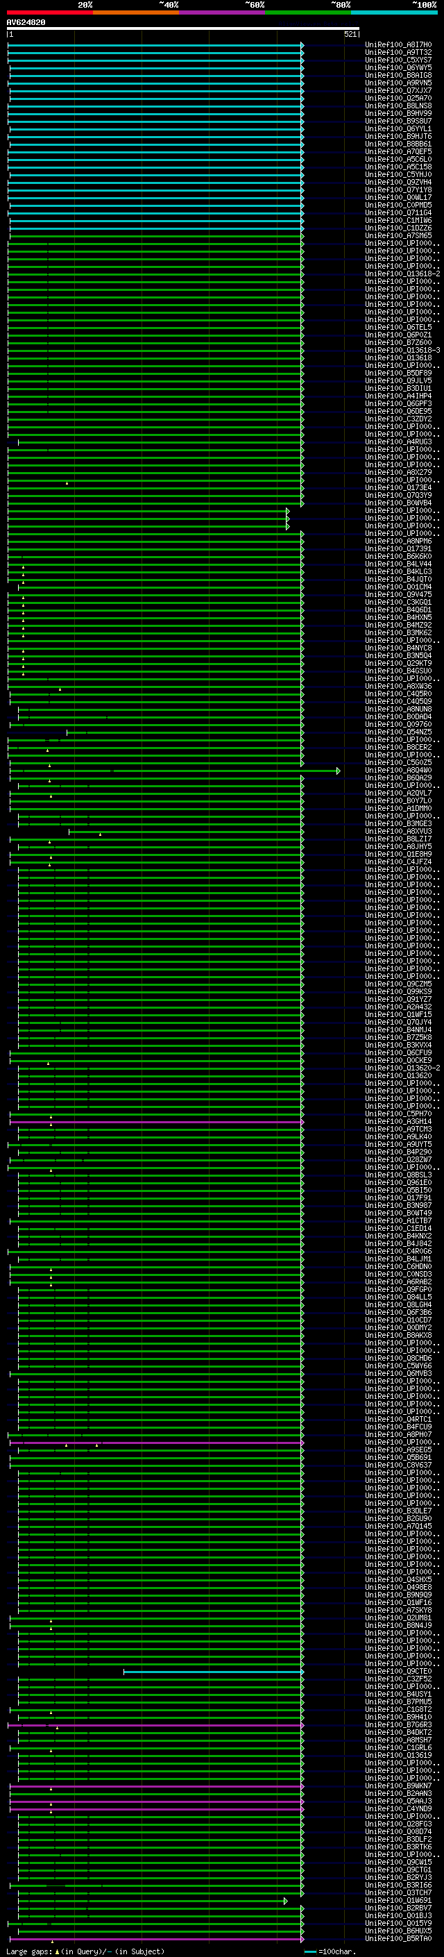This screenshot has width=444, height=1957.
Task: Click the purple ~60% identity legend segment
Action: pyautogui.click(x=221, y=12)
